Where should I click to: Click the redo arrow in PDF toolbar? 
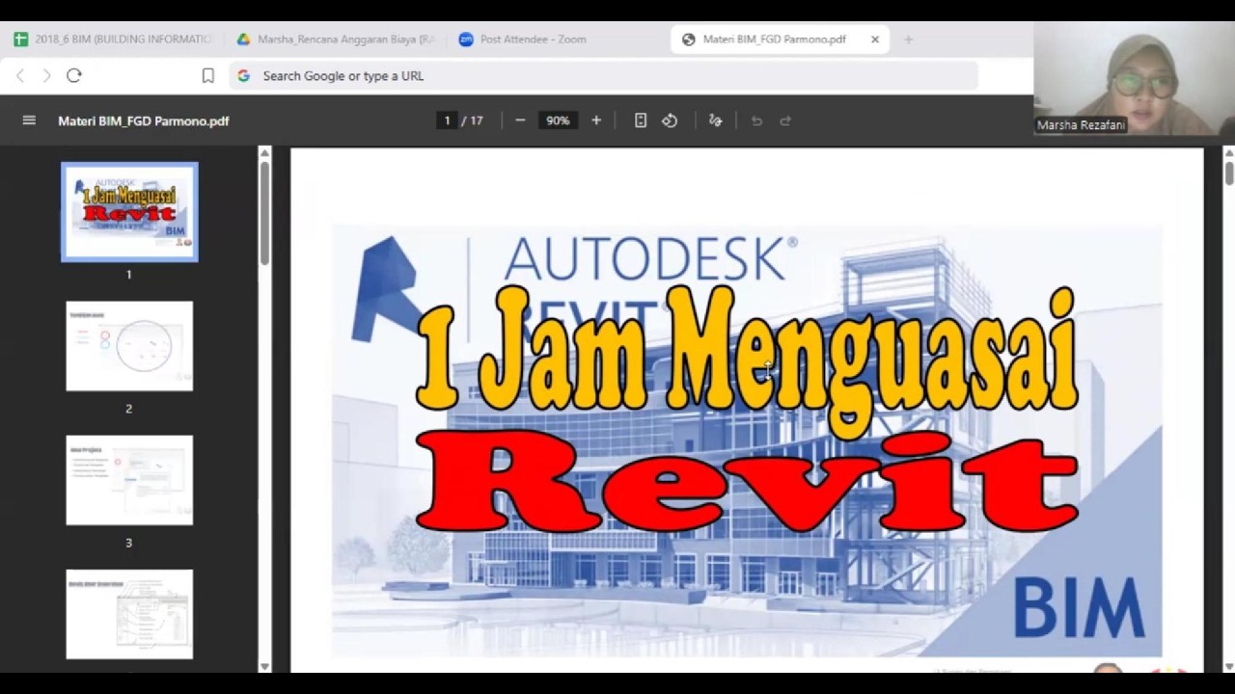click(785, 120)
